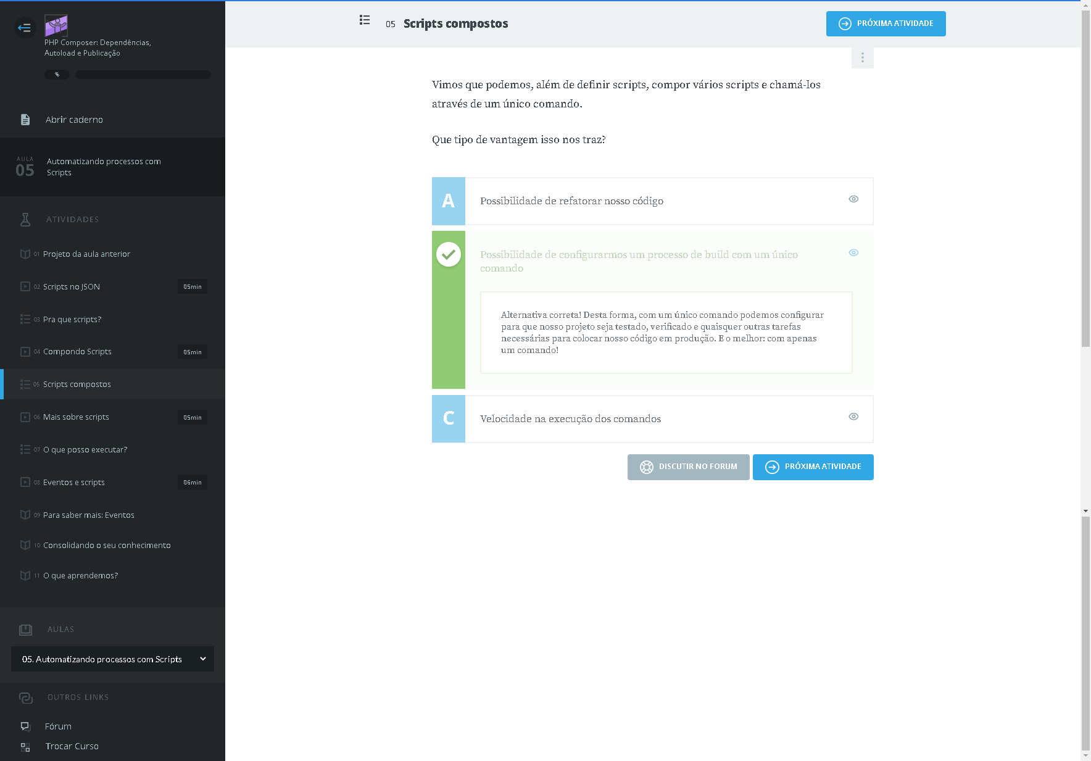Click Discutir no Forum button
The height and width of the screenshot is (761, 1091).
688,467
